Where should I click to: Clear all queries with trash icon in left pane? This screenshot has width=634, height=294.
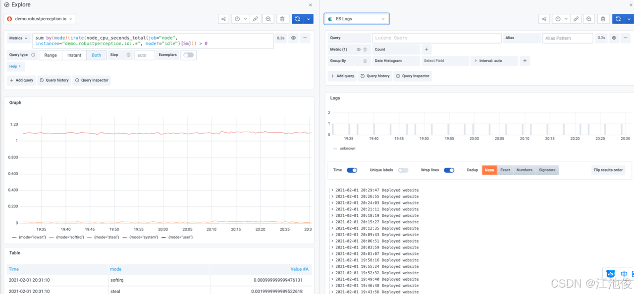pos(282,19)
